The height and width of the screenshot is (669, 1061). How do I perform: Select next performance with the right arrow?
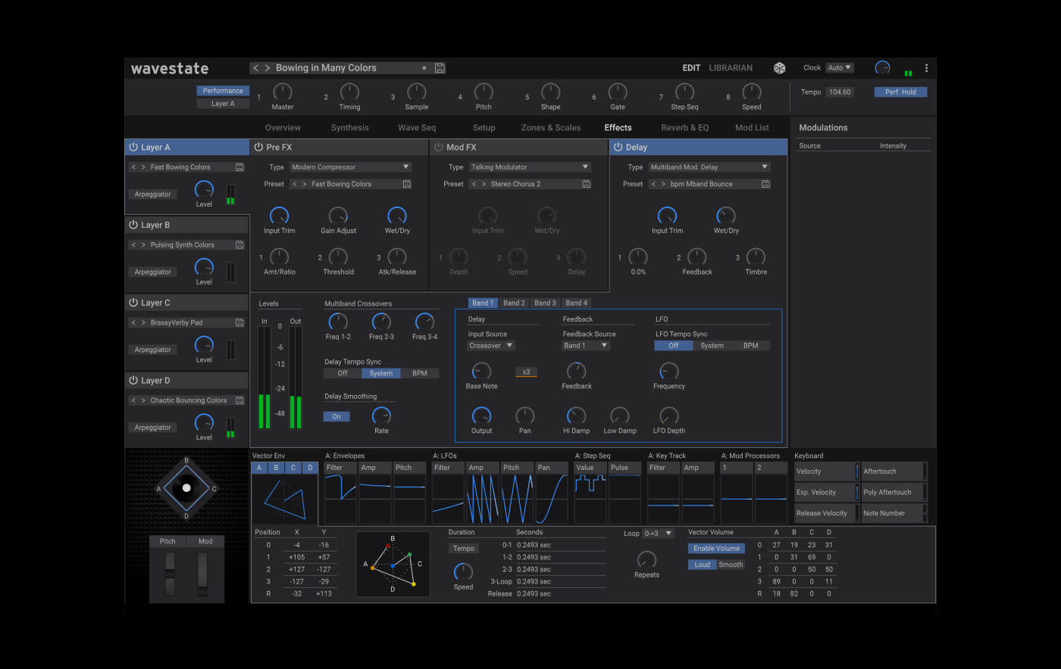(267, 68)
